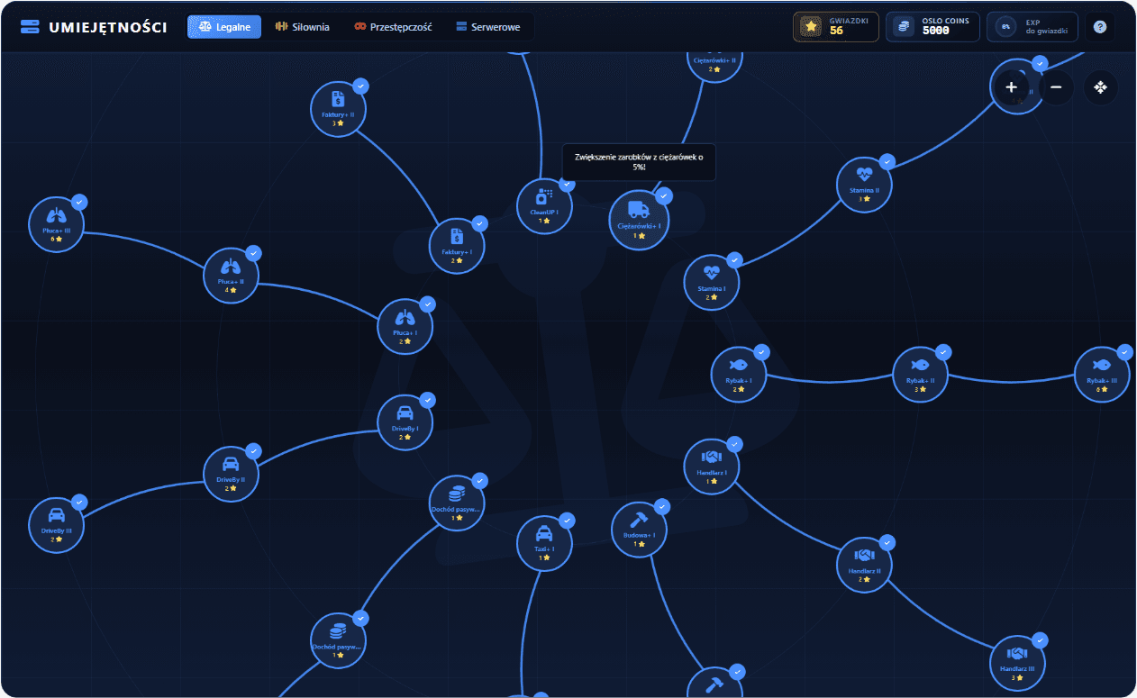The image size is (1137, 698).
Task: Click the Handlarz II handshake node
Action: (864, 565)
